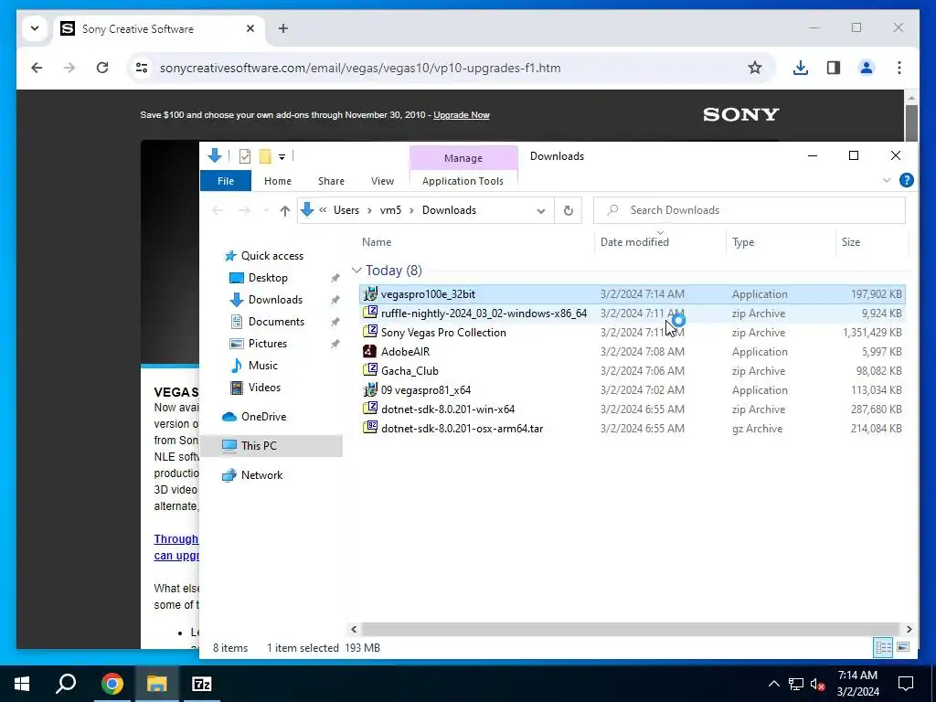Open taskbar search magnifier
Viewport: 936px width, 702px height.
(x=66, y=684)
